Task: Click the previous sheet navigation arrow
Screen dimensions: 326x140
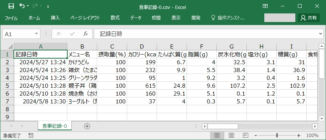Action: (x=11, y=126)
